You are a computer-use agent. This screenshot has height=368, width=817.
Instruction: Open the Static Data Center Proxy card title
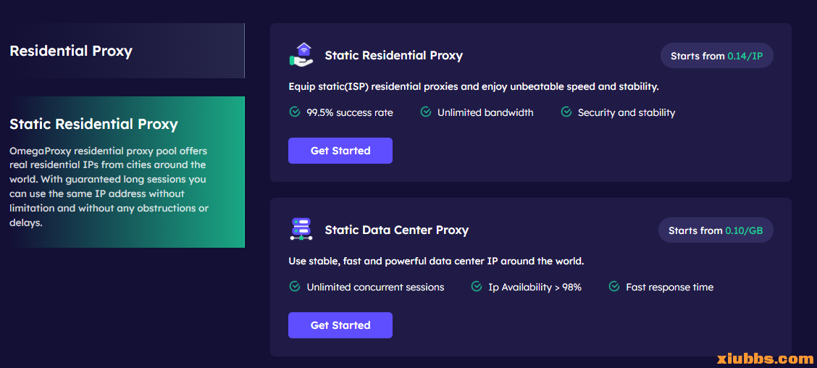coord(396,230)
